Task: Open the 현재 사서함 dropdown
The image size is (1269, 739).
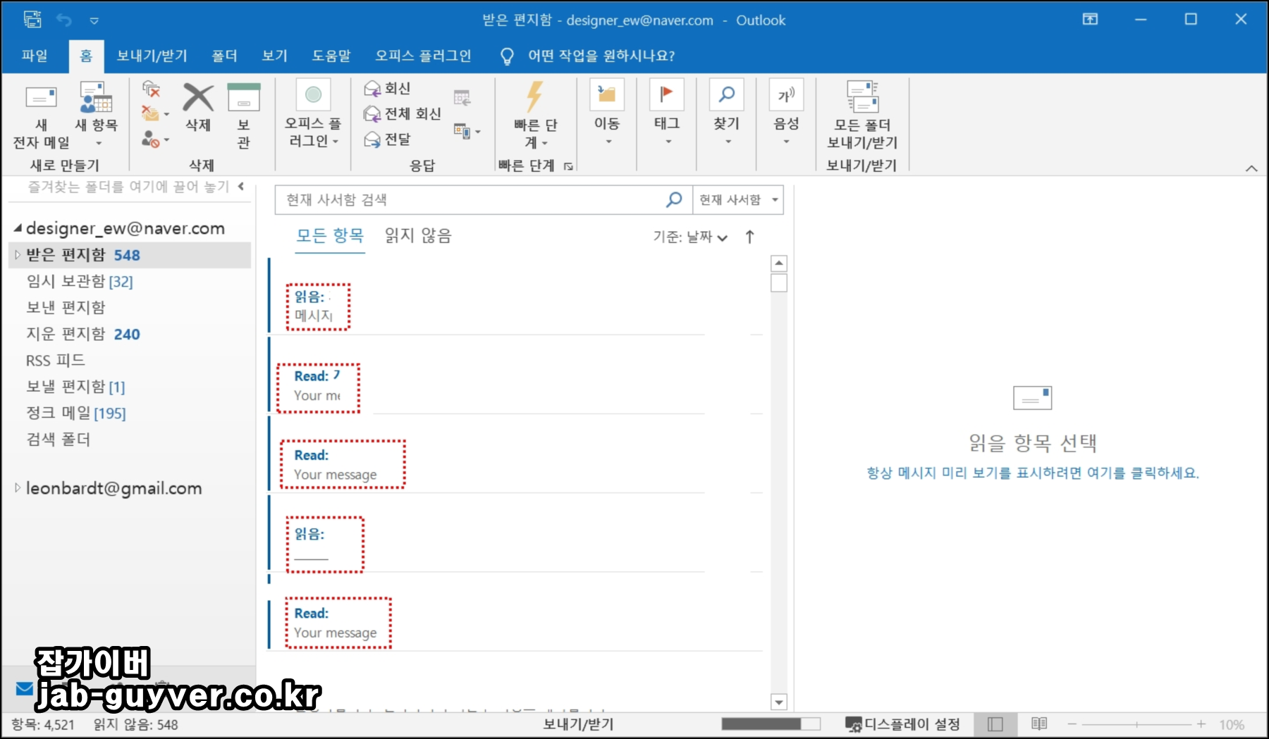Action: coord(737,199)
